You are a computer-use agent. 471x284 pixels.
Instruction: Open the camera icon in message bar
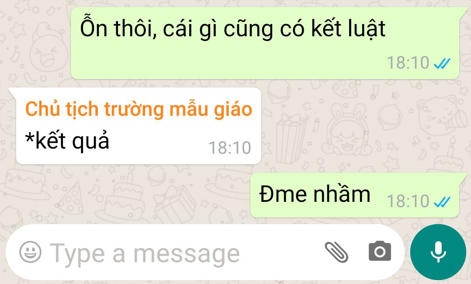(x=380, y=251)
